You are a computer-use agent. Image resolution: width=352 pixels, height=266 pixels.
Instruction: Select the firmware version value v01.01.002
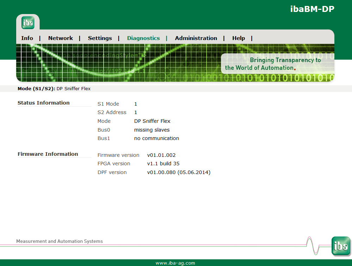click(161, 155)
